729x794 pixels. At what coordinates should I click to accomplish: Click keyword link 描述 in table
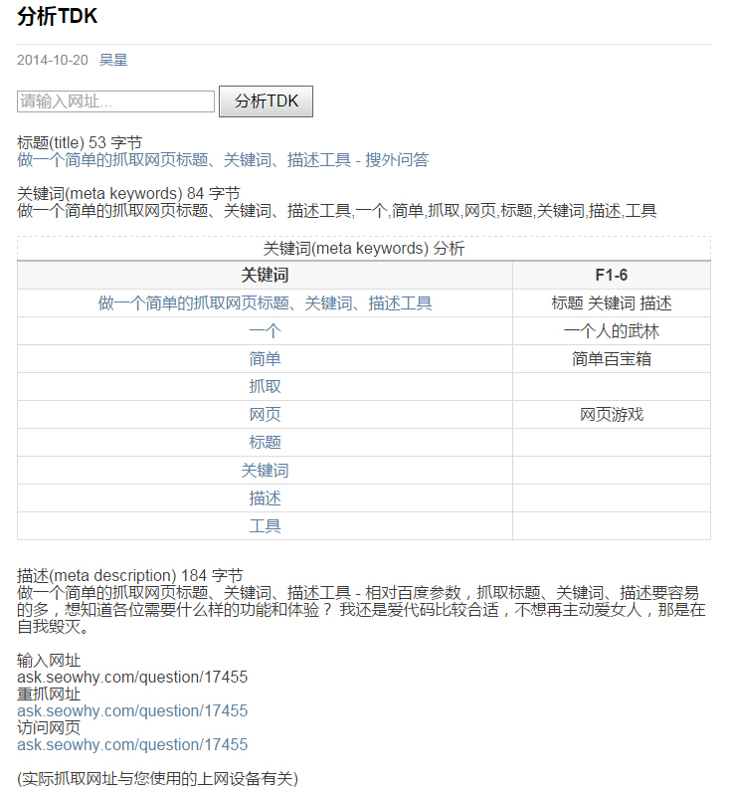[x=265, y=498]
